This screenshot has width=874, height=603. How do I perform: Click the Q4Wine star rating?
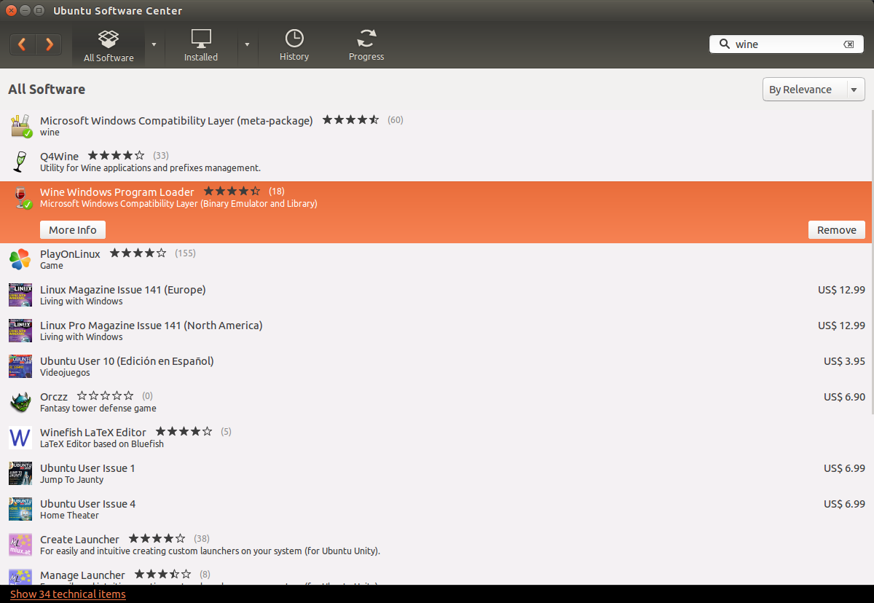(116, 156)
